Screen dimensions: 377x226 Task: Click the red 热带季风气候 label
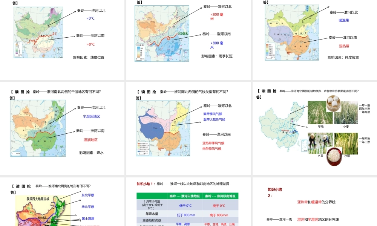click(x=211, y=149)
